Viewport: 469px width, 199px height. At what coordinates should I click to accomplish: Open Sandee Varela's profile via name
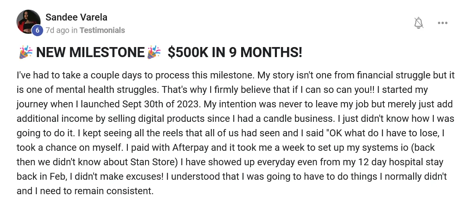[76, 17]
